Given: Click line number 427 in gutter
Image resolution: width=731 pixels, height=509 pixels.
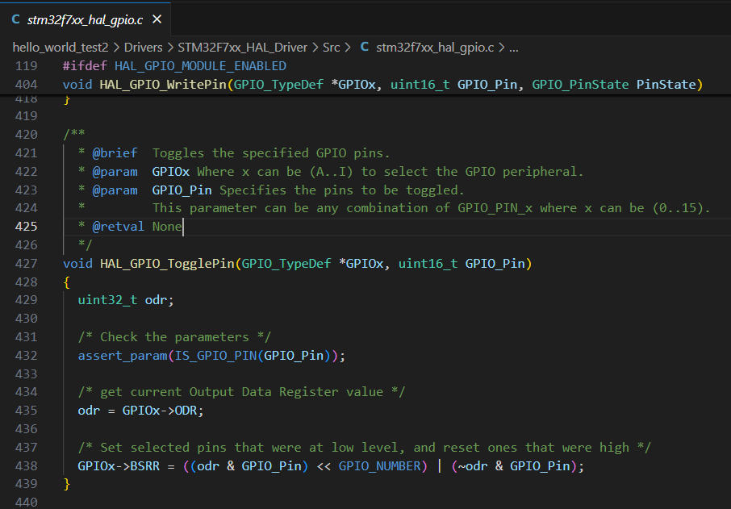Looking at the screenshot, I should (26, 264).
